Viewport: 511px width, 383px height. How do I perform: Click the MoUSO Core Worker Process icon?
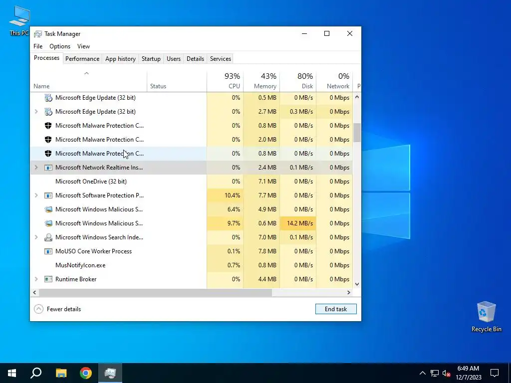click(48, 251)
